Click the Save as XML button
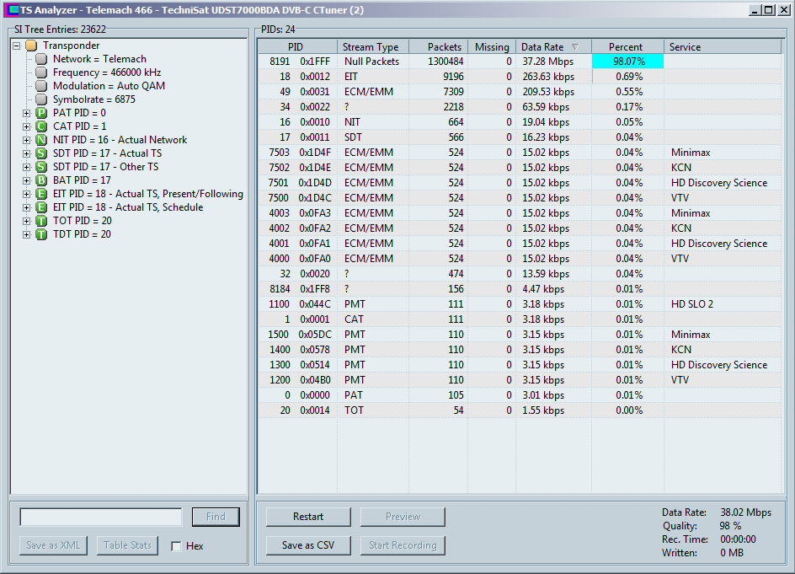 click(53, 545)
